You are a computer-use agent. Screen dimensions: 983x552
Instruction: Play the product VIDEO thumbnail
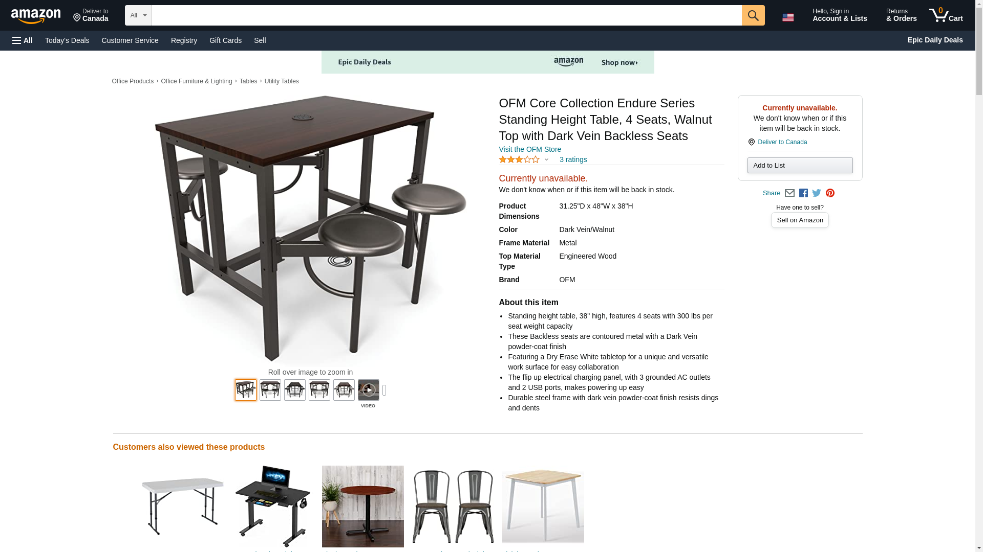(368, 390)
